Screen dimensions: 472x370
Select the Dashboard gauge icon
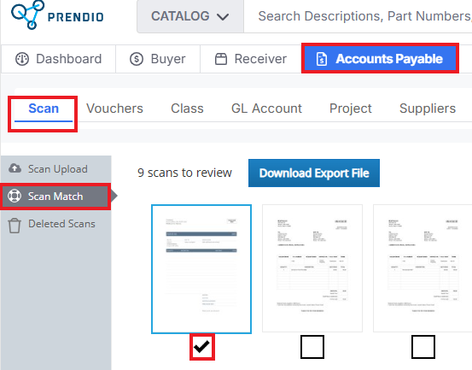(x=22, y=59)
